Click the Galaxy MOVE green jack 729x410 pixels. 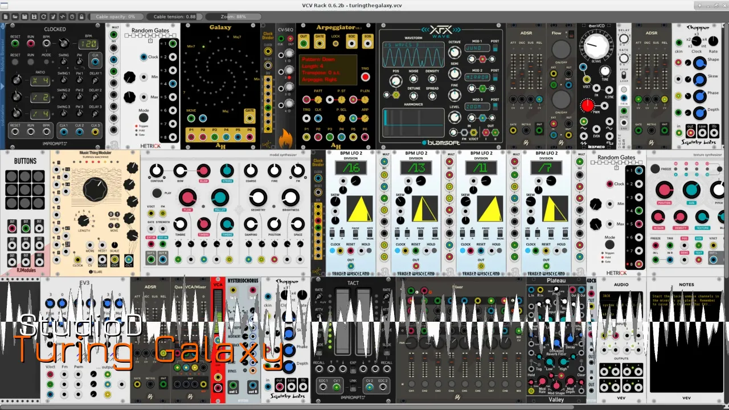[x=191, y=119]
